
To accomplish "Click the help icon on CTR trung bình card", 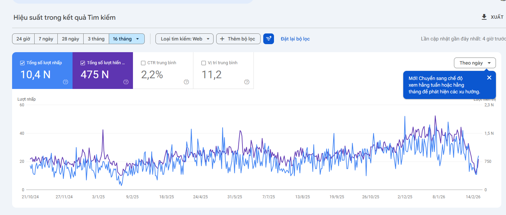I will (x=186, y=82).
